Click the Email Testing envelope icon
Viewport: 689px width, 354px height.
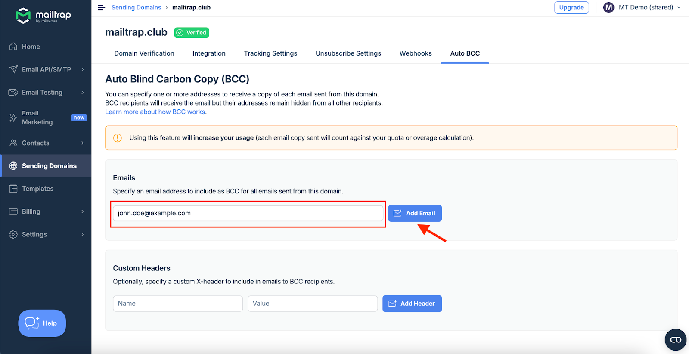13,92
